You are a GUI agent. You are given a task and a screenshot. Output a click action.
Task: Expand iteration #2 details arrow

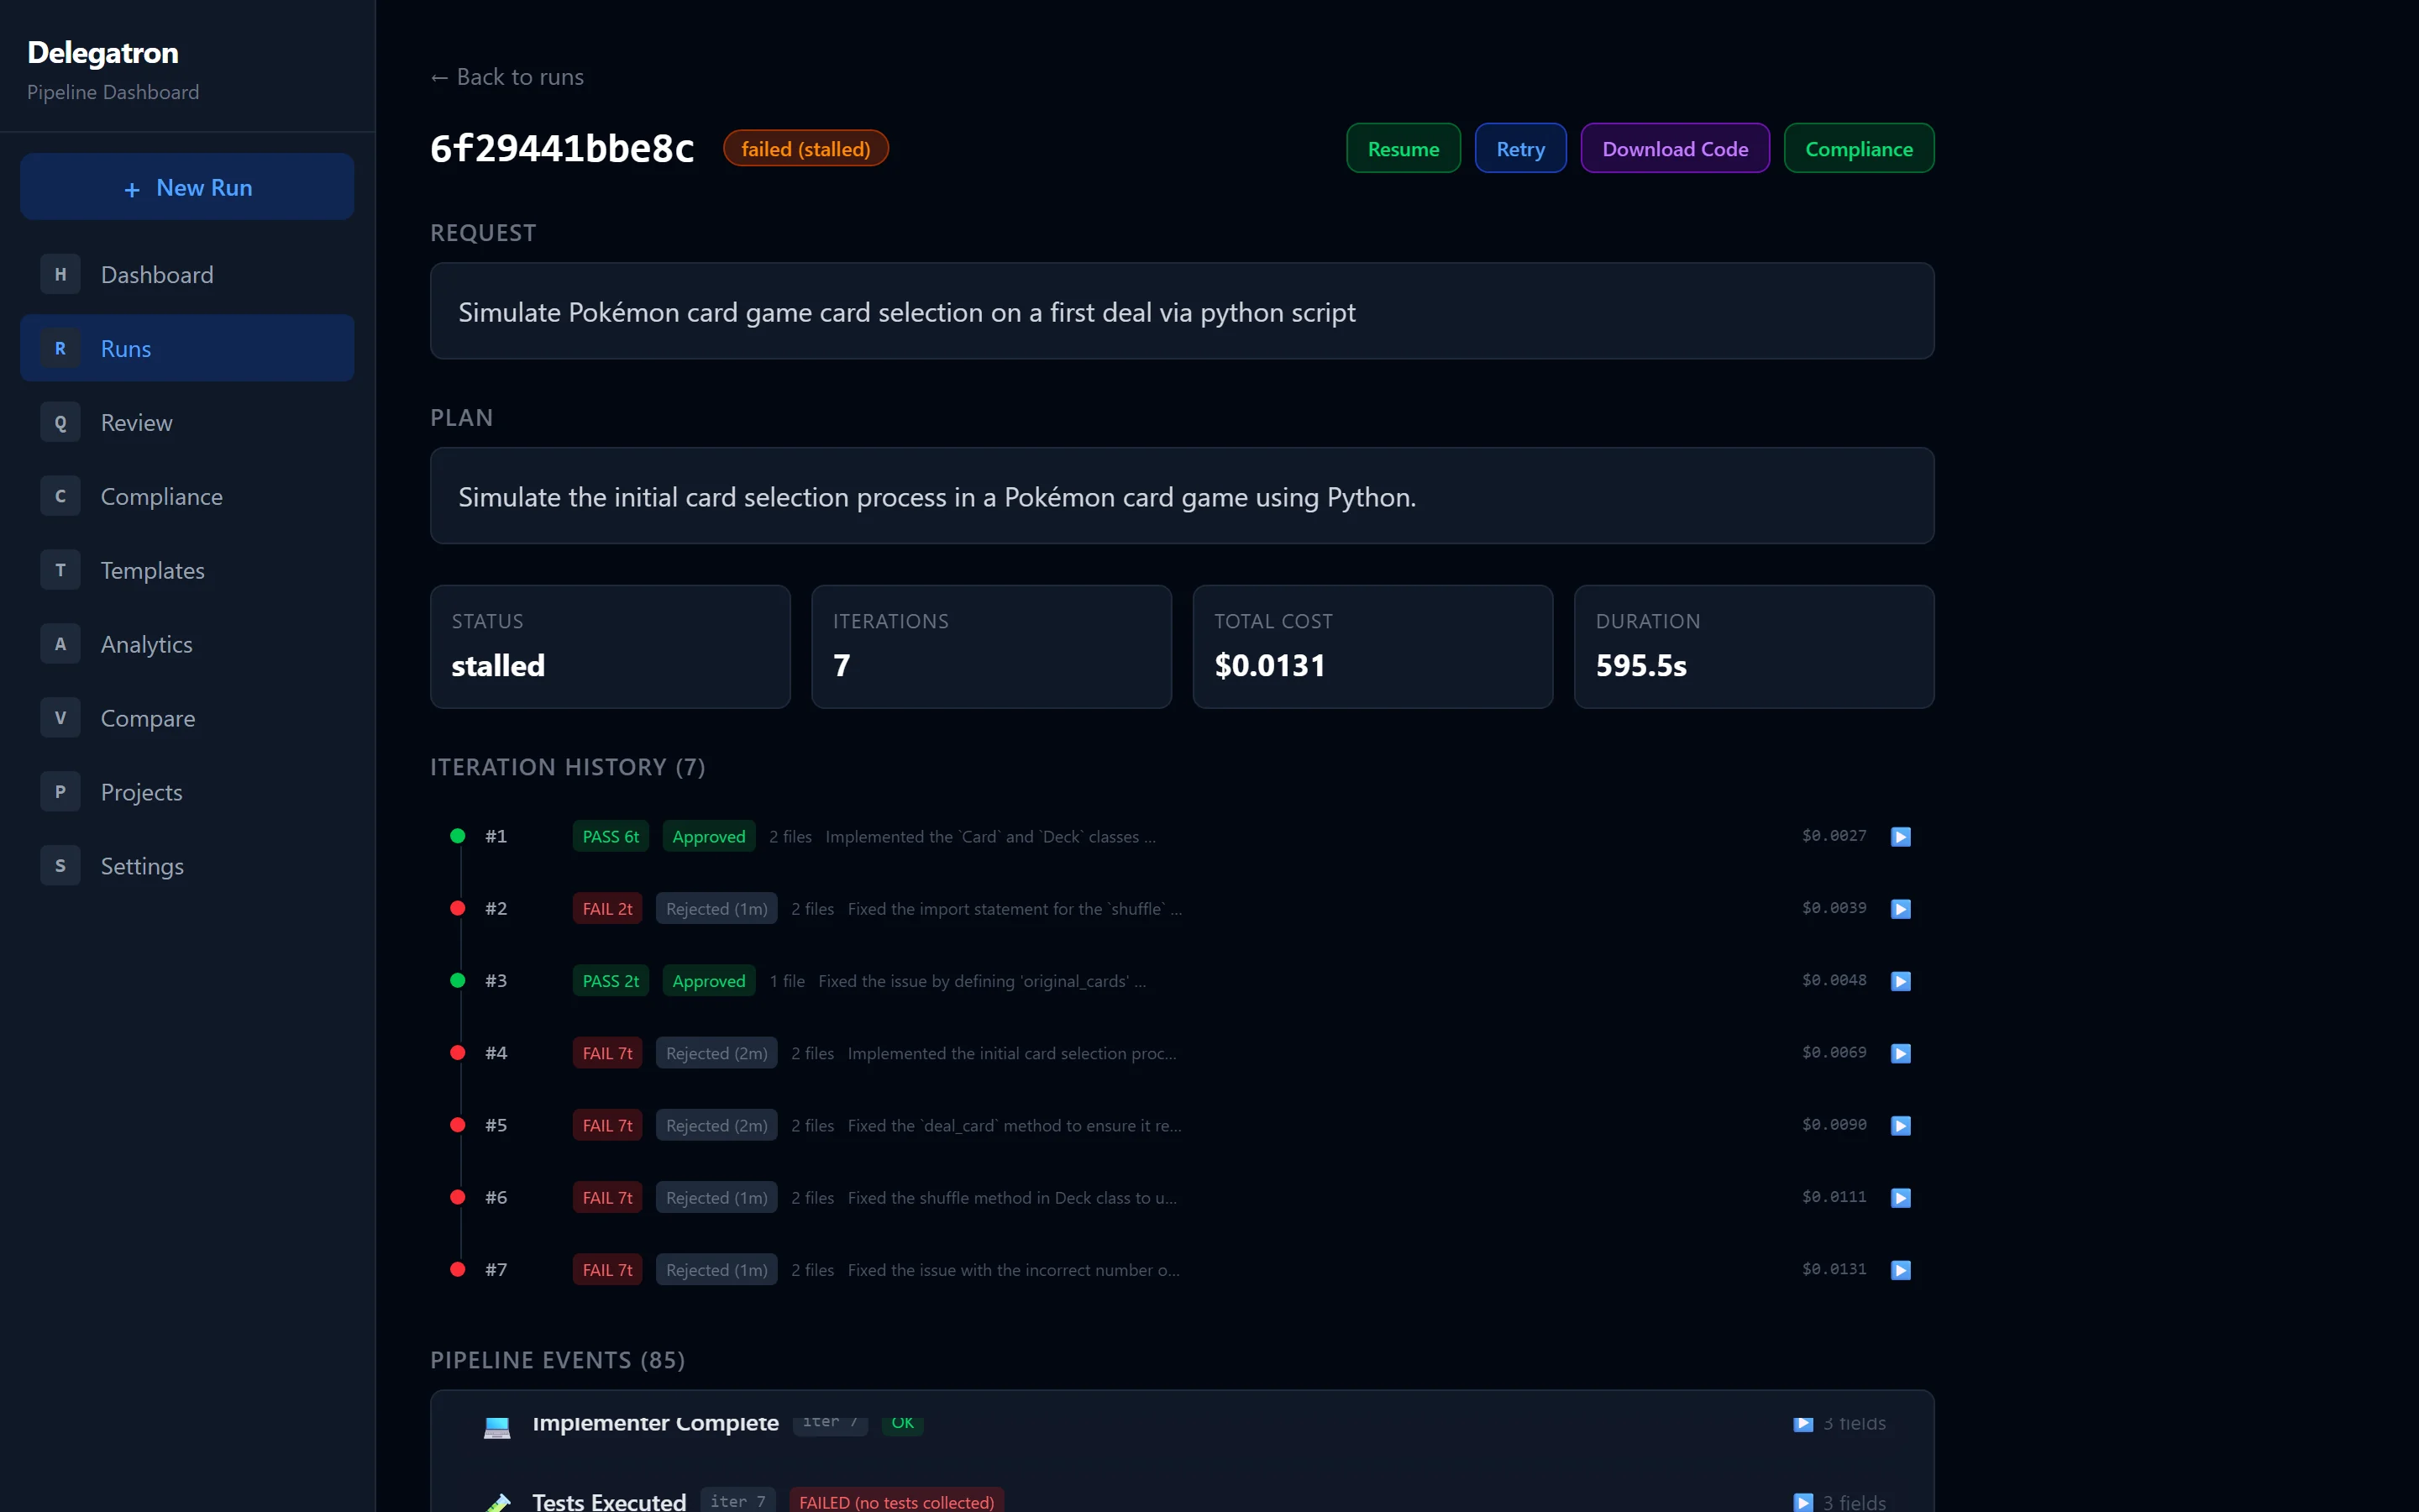coord(1900,908)
